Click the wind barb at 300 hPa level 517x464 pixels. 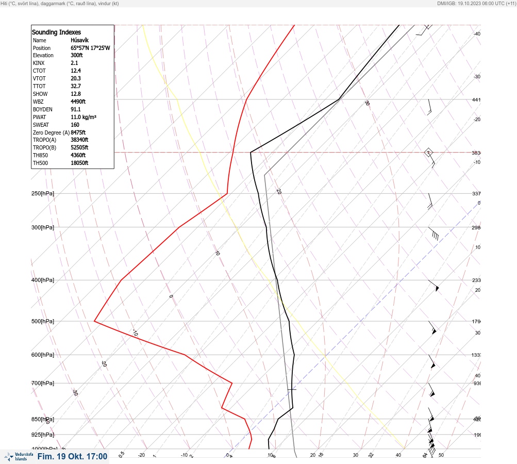[x=433, y=233]
